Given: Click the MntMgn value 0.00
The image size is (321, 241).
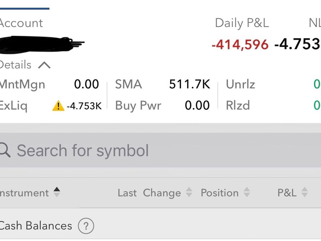Looking at the screenshot, I should [86, 84].
